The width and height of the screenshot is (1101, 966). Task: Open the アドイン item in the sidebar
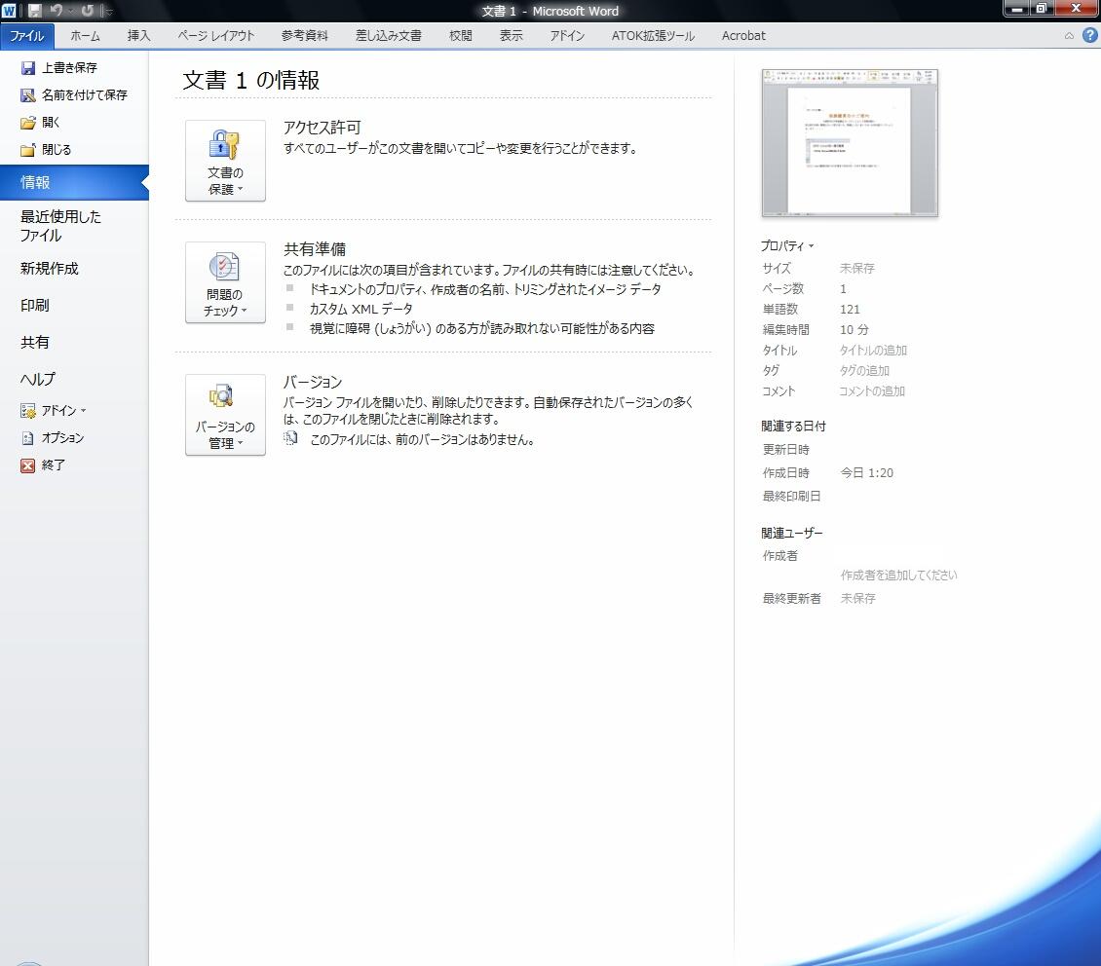[54, 410]
